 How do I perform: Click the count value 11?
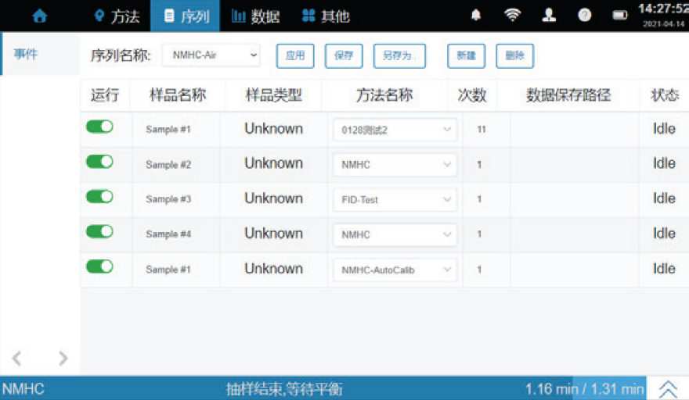click(482, 130)
